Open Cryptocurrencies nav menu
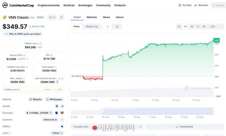This screenshot has width=226, height=136. [49, 5]
